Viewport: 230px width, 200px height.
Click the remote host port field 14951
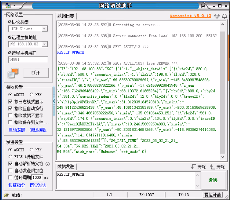coord(28,60)
